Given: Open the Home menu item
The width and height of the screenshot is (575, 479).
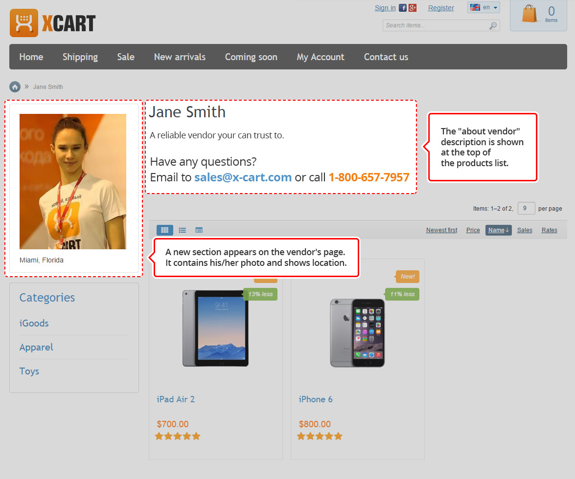Looking at the screenshot, I should 31,57.
